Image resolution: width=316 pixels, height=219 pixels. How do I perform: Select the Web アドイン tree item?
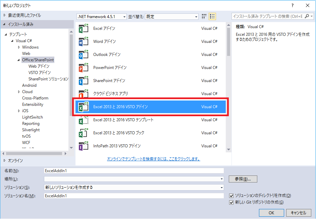(x=39, y=66)
